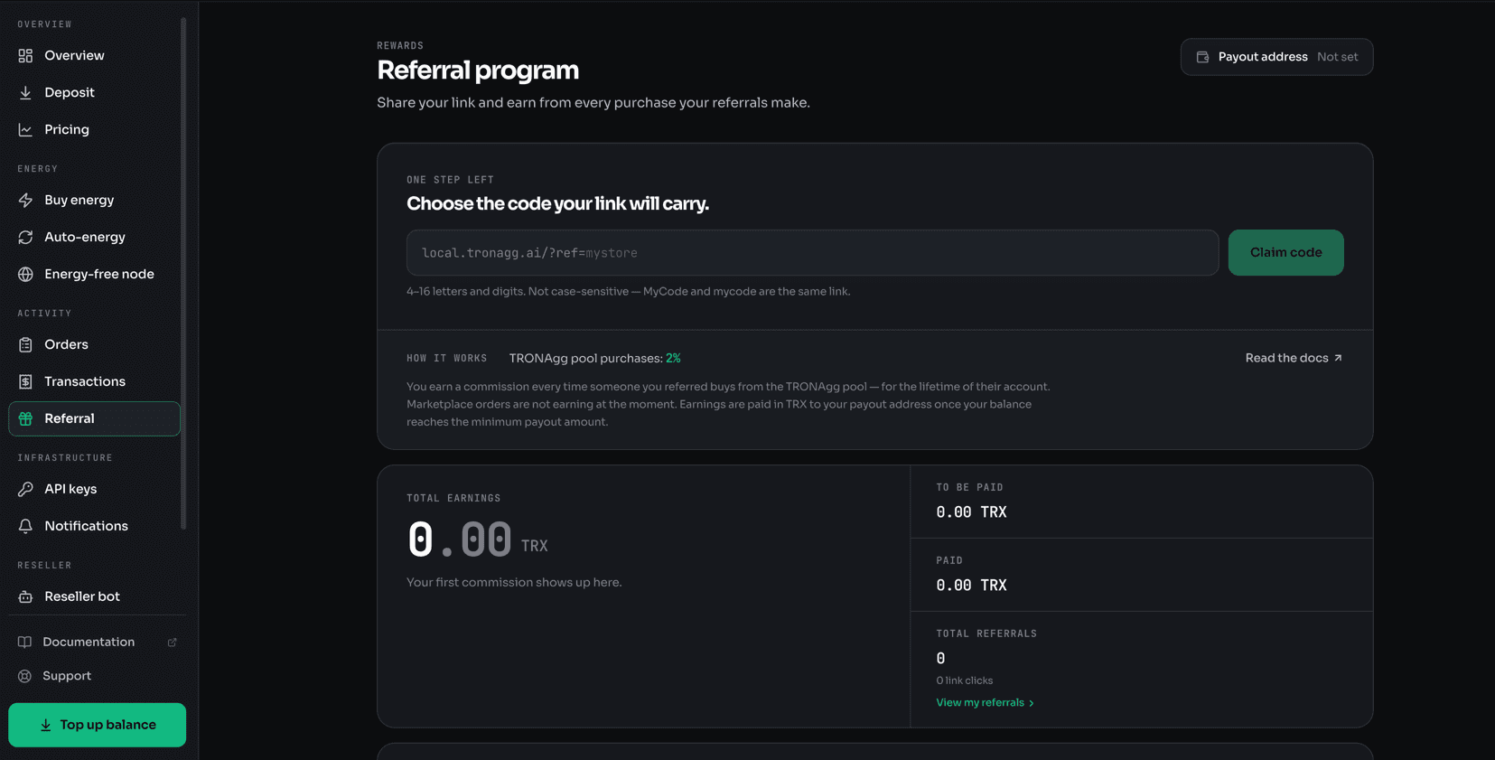1495x760 pixels.
Task: Click the Payout address Not set button
Action: 1276,57
